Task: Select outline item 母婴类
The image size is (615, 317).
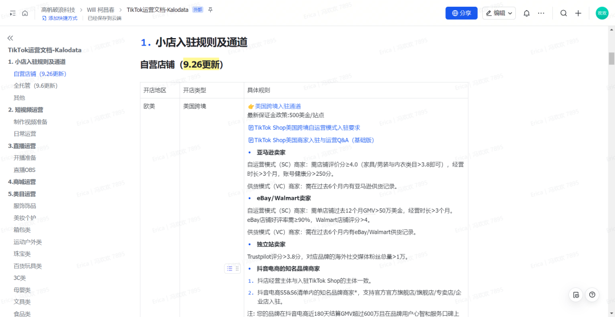Action: [x=22, y=290]
